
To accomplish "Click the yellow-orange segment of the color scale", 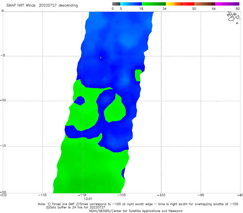I will pos(174,4).
